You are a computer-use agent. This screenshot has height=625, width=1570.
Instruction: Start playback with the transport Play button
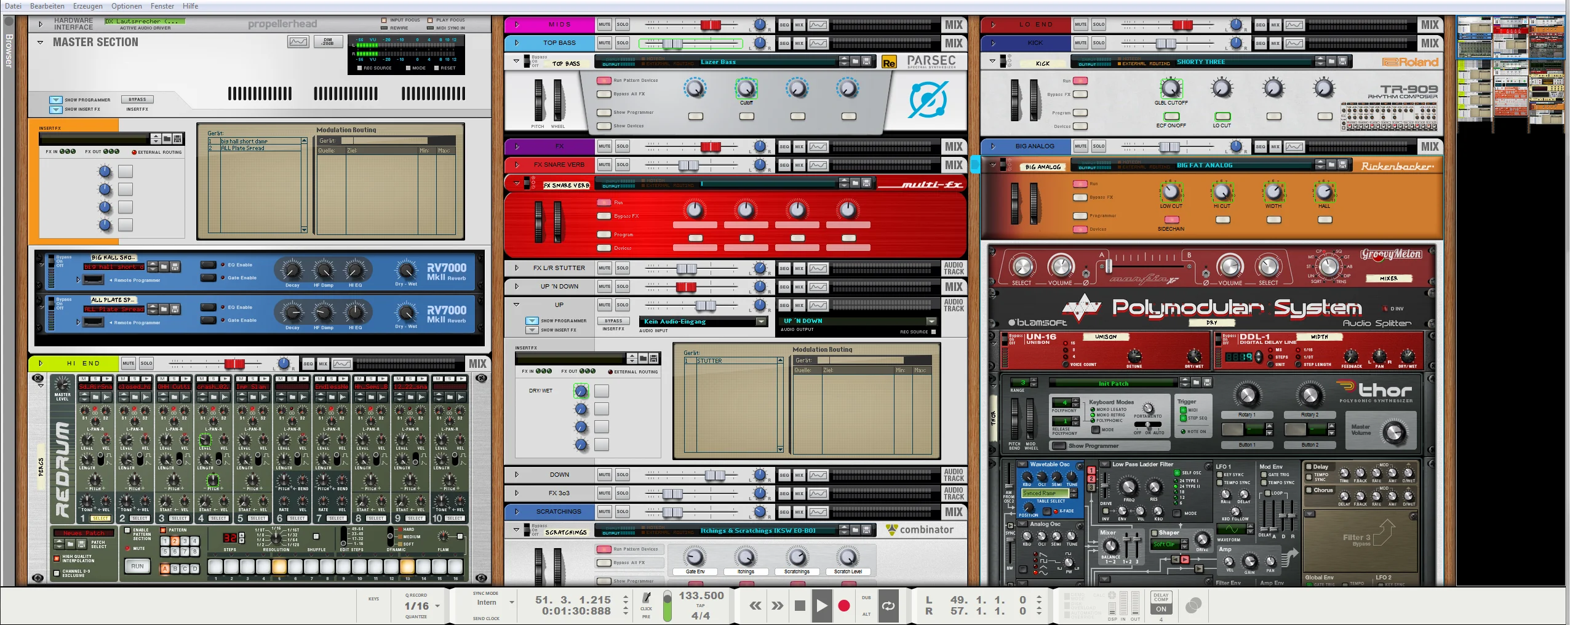coord(821,606)
